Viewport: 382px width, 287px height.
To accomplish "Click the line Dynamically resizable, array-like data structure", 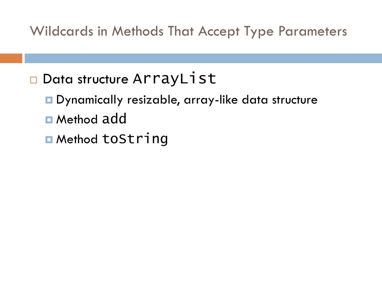I will point(187,100).
